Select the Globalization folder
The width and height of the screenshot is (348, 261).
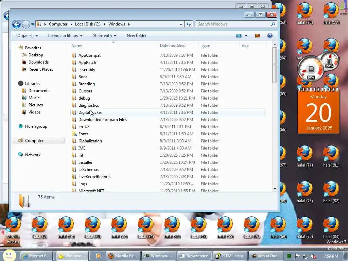(x=90, y=141)
